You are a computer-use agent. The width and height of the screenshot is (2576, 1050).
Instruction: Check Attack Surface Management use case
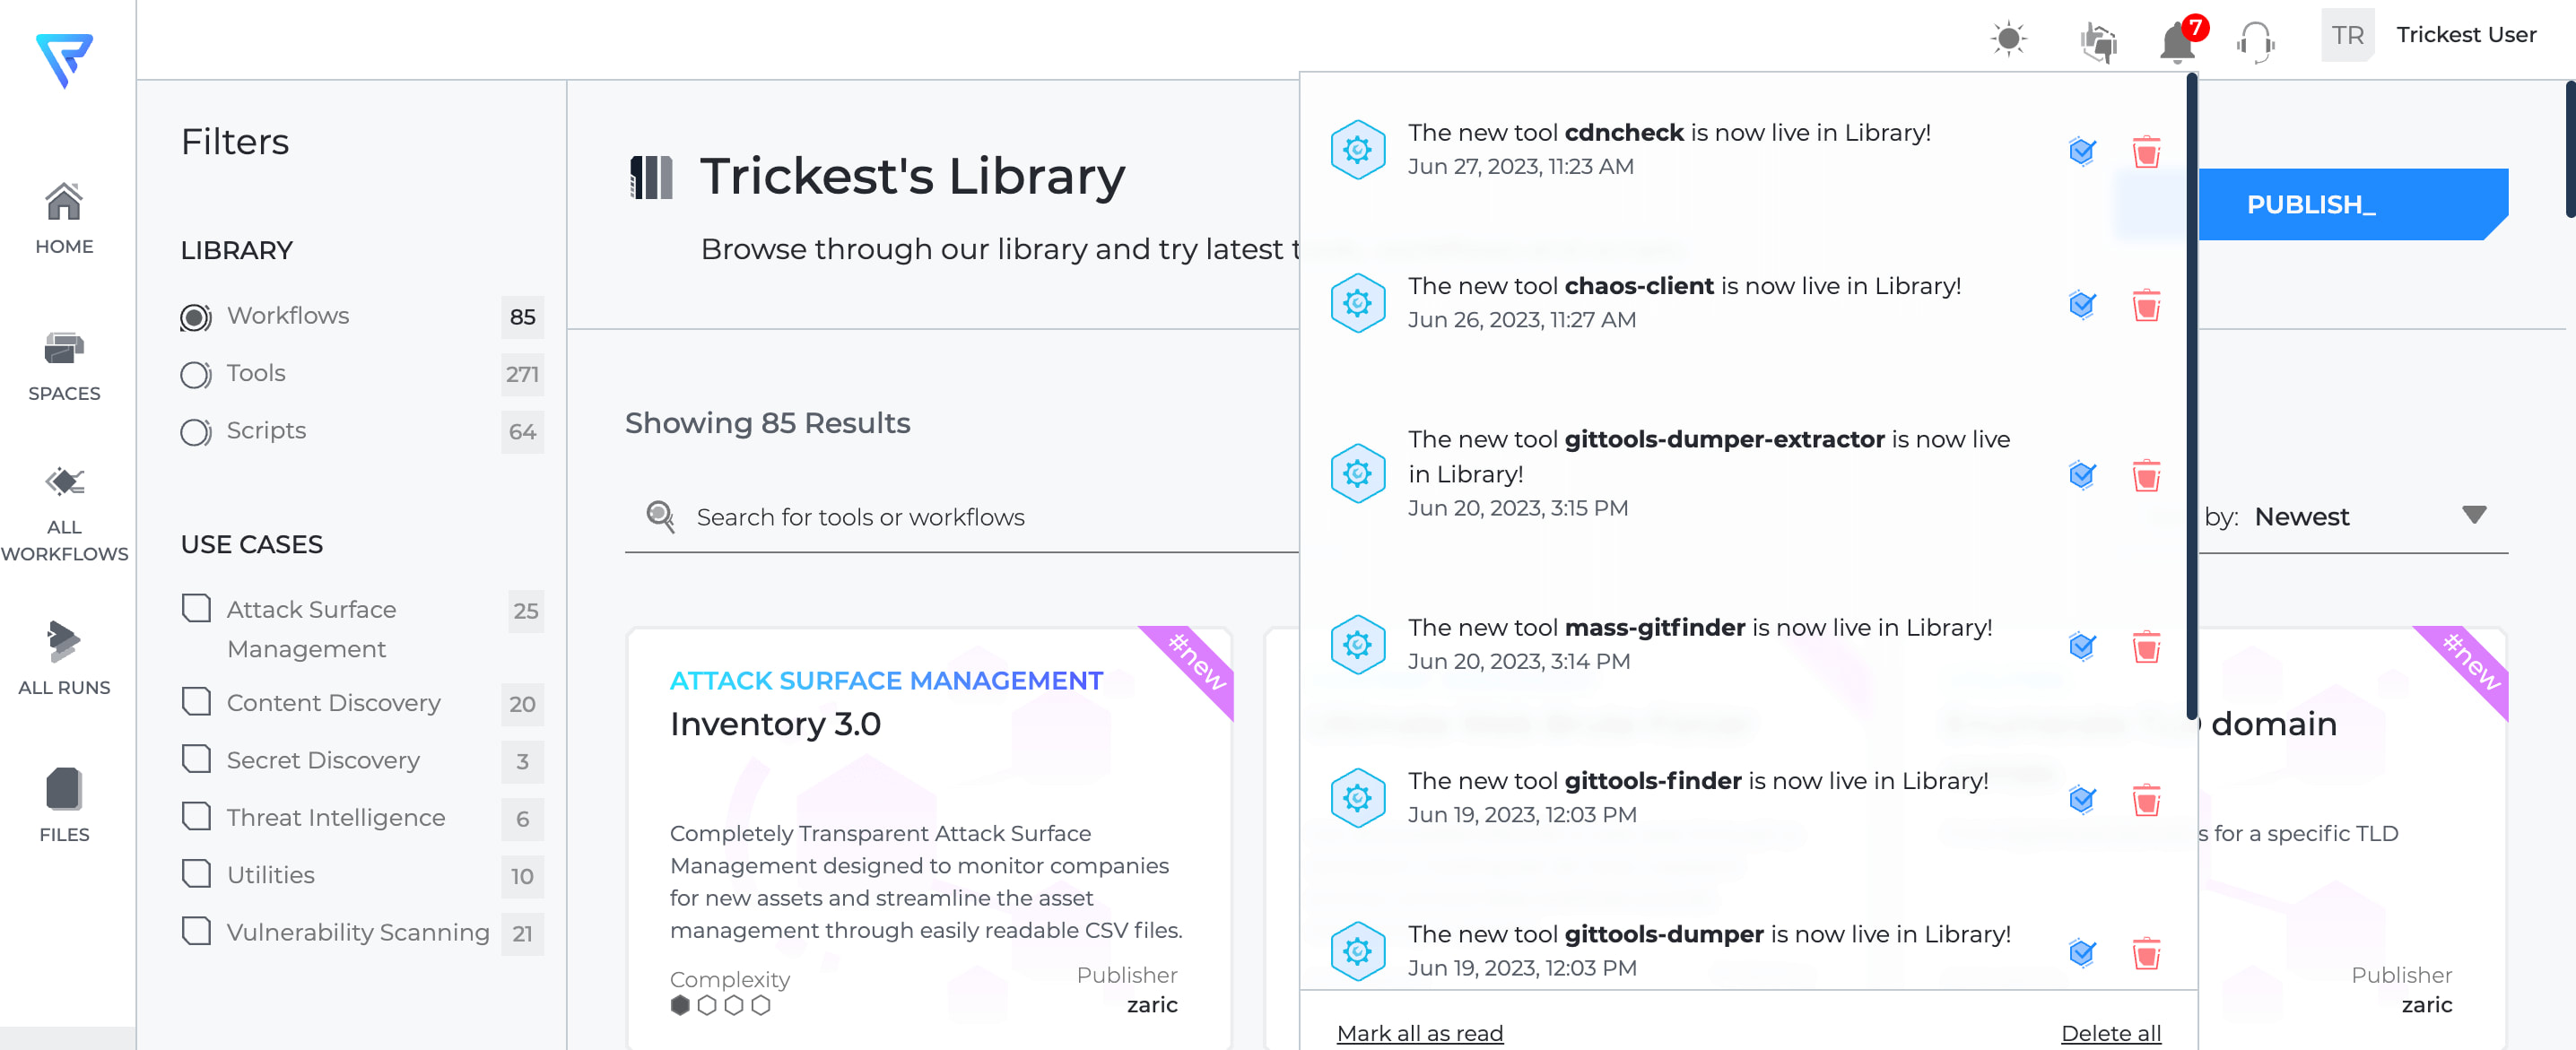[196, 608]
